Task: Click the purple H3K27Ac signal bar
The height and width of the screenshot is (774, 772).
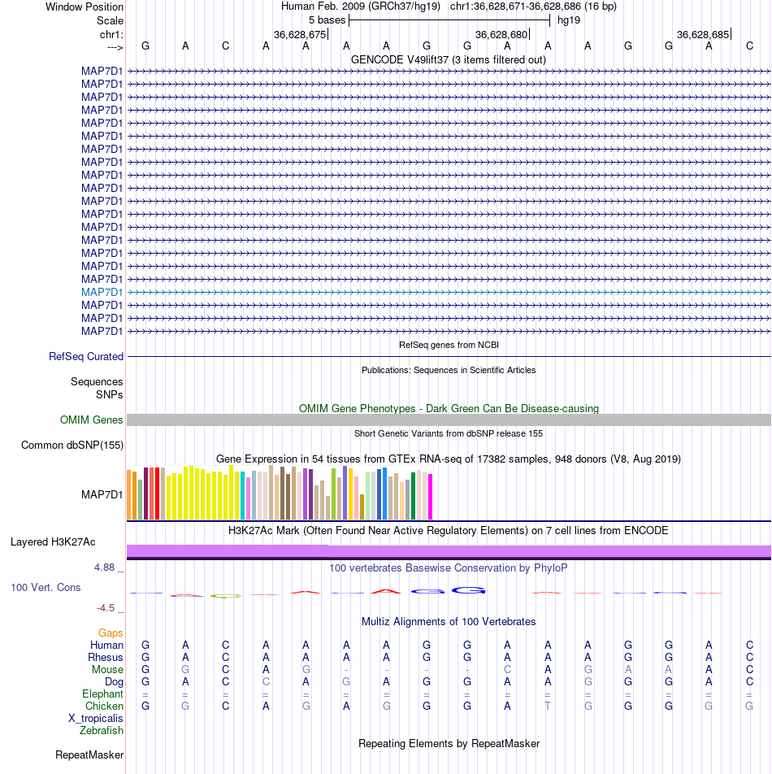Action: tap(449, 551)
